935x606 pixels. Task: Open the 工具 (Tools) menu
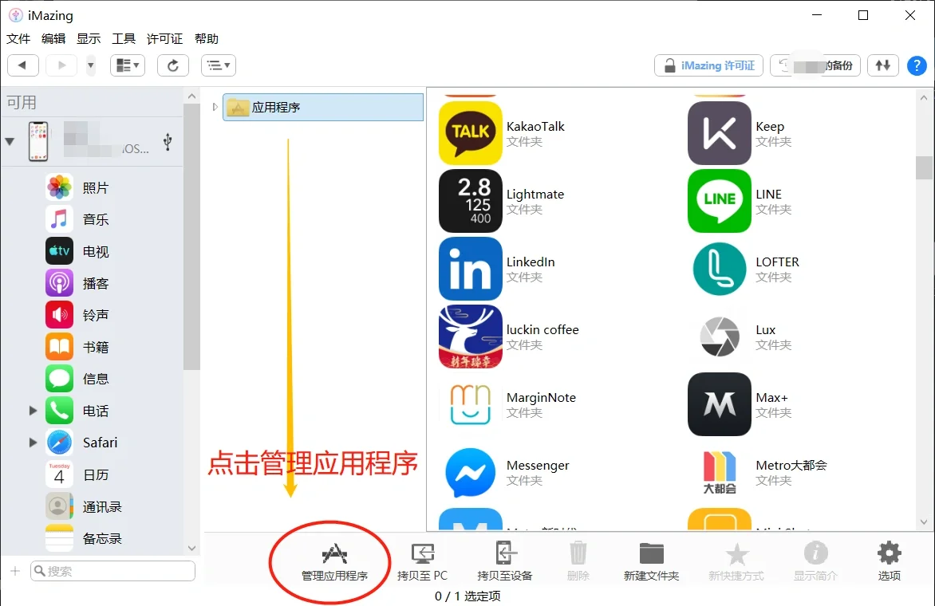[x=124, y=38]
